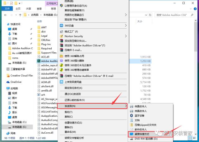Image resolution: width=199 pixels, height=142 pixels.
Task: Click the Norton Security checkmark icon
Action: point(62,36)
